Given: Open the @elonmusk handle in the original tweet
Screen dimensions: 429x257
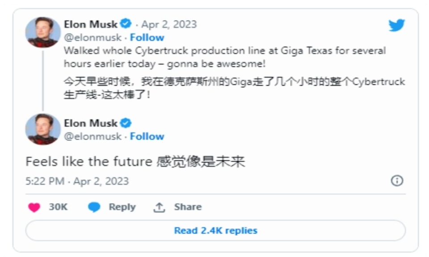Looking at the screenshot, I should [x=93, y=37].
